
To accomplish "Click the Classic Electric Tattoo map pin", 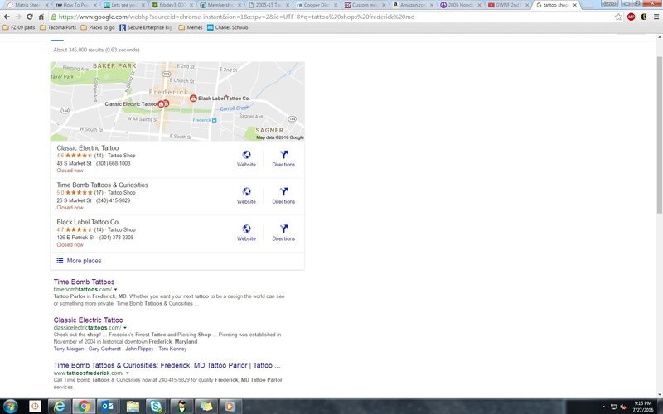I will [x=161, y=103].
